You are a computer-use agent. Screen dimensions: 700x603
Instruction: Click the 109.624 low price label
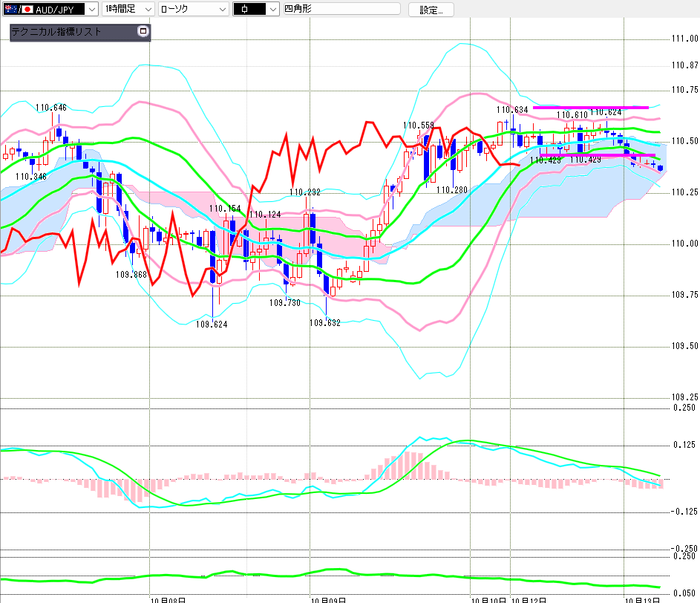(212, 325)
